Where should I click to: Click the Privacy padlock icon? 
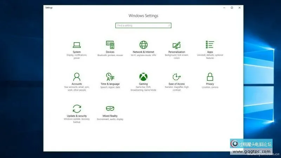pyautogui.click(x=210, y=77)
